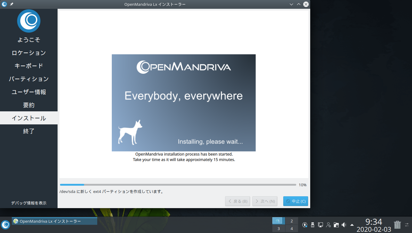Viewport: 412px width, 233px height.
Task: Select the ロケーション step in sidebar
Action: pyautogui.click(x=29, y=53)
